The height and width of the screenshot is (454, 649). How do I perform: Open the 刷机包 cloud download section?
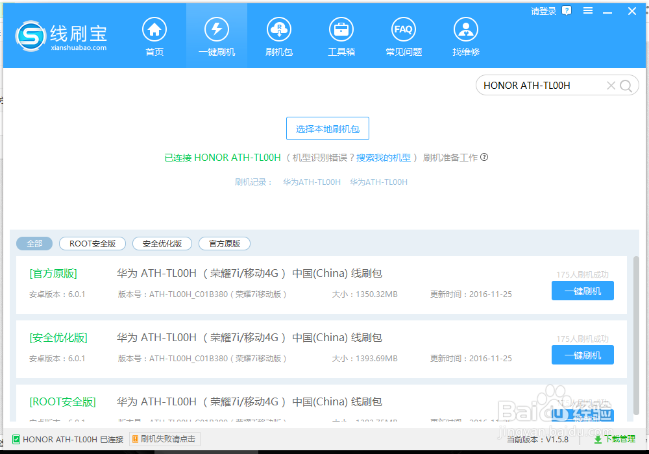coord(279,37)
